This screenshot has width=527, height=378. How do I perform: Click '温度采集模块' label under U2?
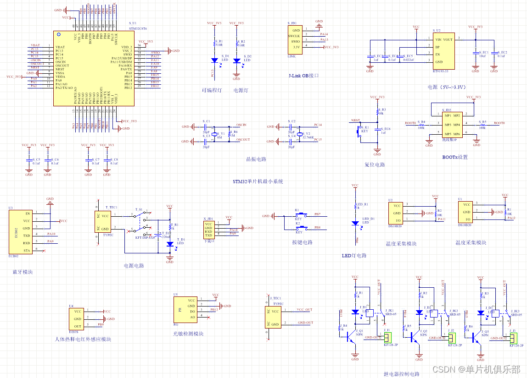point(401,244)
